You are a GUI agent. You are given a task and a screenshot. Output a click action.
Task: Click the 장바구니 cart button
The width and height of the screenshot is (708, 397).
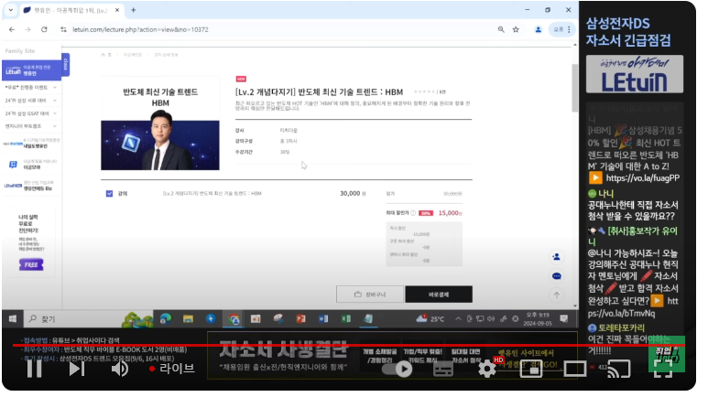tap(368, 295)
